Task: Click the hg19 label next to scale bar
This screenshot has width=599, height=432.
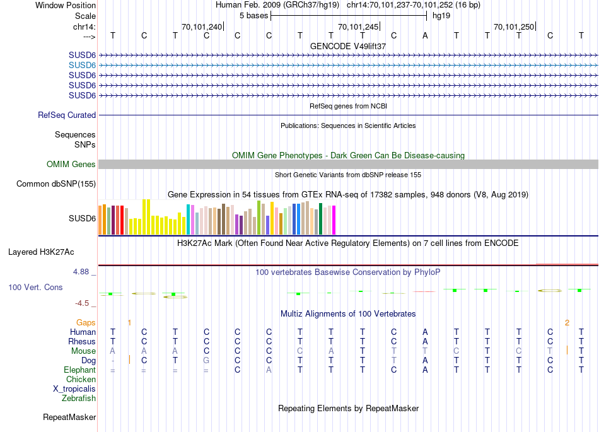Action: 441,16
